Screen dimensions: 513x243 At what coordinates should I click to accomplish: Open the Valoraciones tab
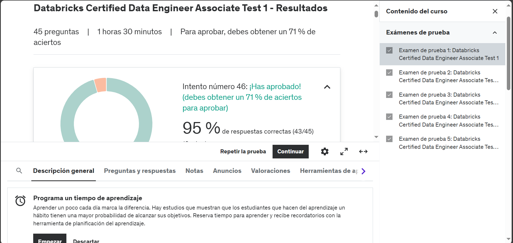point(270,171)
